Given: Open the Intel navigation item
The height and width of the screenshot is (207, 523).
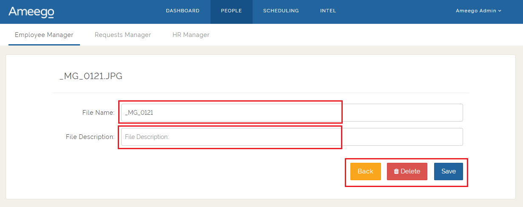Looking at the screenshot, I should click(x=328, y=11).
